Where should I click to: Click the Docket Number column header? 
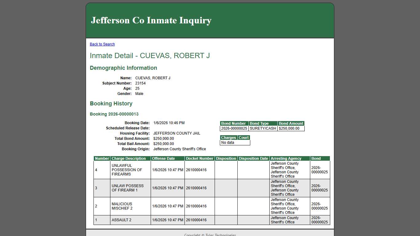coord(200,159)
